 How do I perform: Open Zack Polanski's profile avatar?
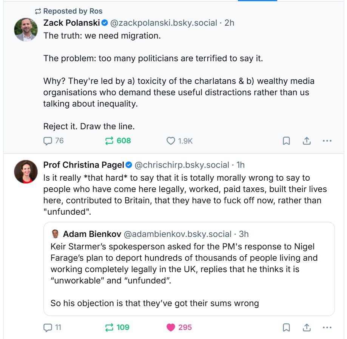tap(26, 29)
